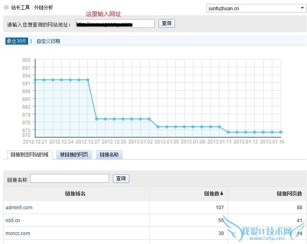This screenshot has height=244, width=307.
Task: Click the chart data point at 2012.12.21
Action: 35,80
